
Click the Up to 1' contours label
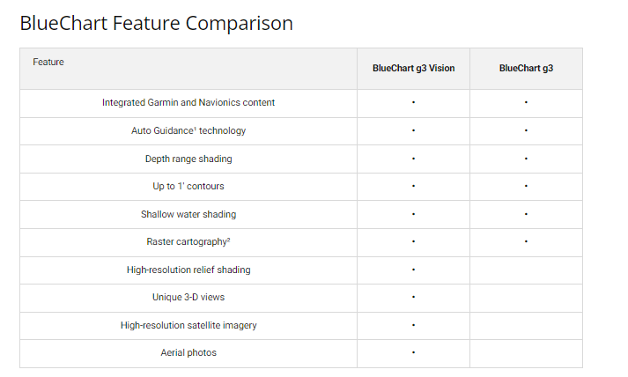[x=188, y=186]
